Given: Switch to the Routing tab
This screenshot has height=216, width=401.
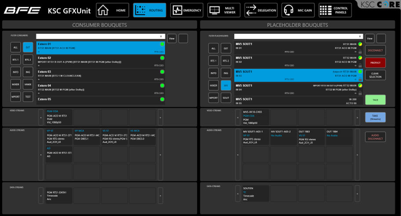Looking at the screenshot, I should click(149, 10).
